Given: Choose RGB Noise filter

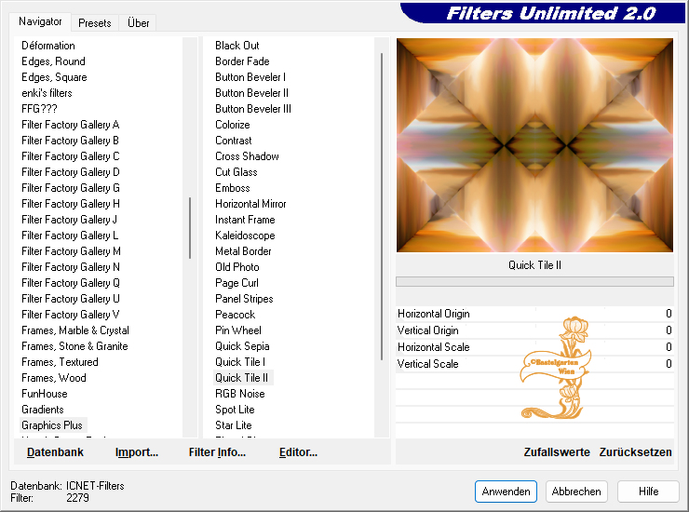Looking at the screenshot, I should [x=240, y=394].
